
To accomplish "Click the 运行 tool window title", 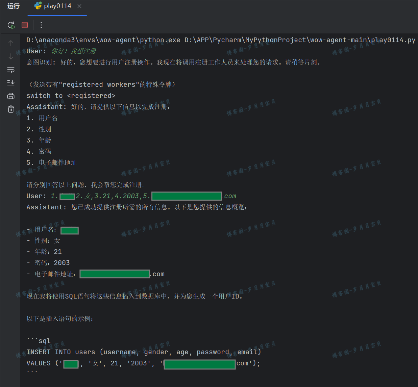I will tap(14, 6).
